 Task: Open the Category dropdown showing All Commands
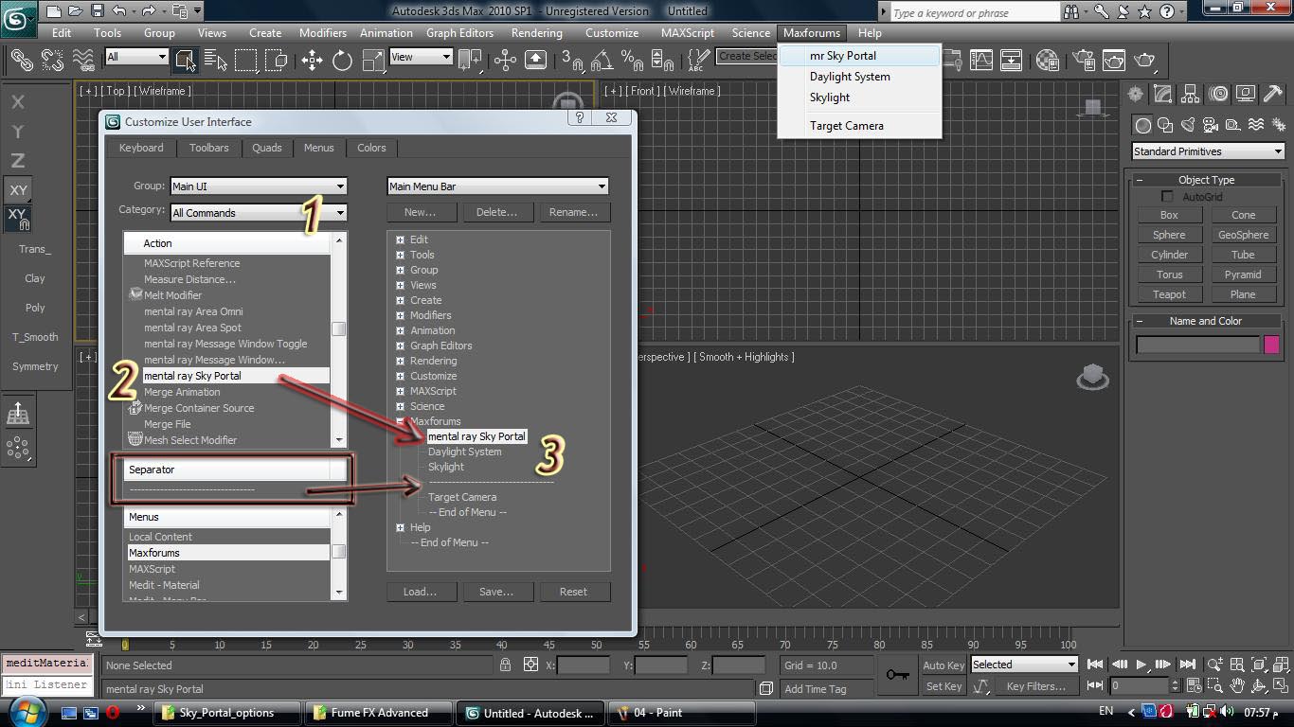point(258,213)
